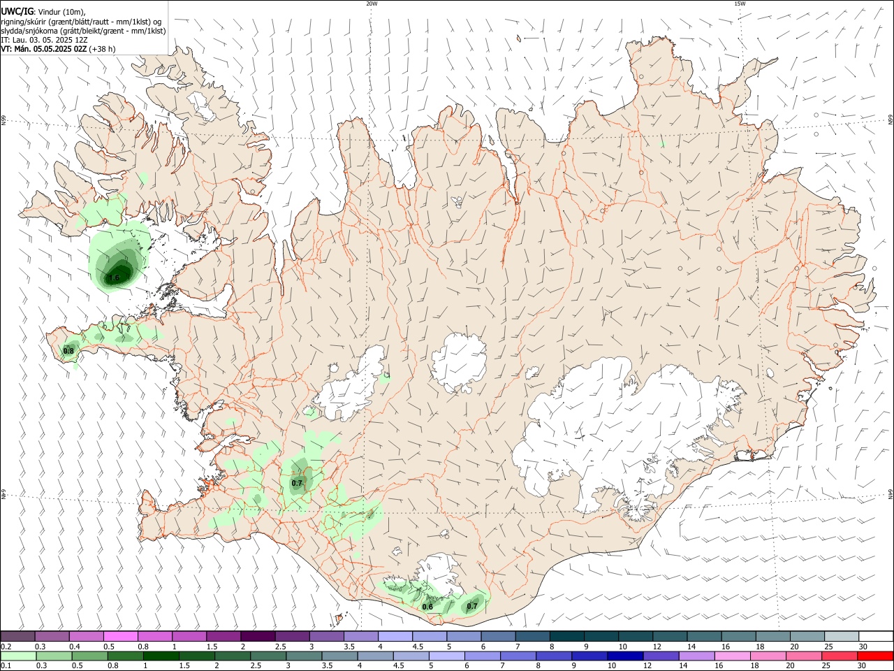Viewport: 894px width, 671px height.
Task: Click the palest green 0.1–0.3 rain legend swatch
Action: point(19,656)
